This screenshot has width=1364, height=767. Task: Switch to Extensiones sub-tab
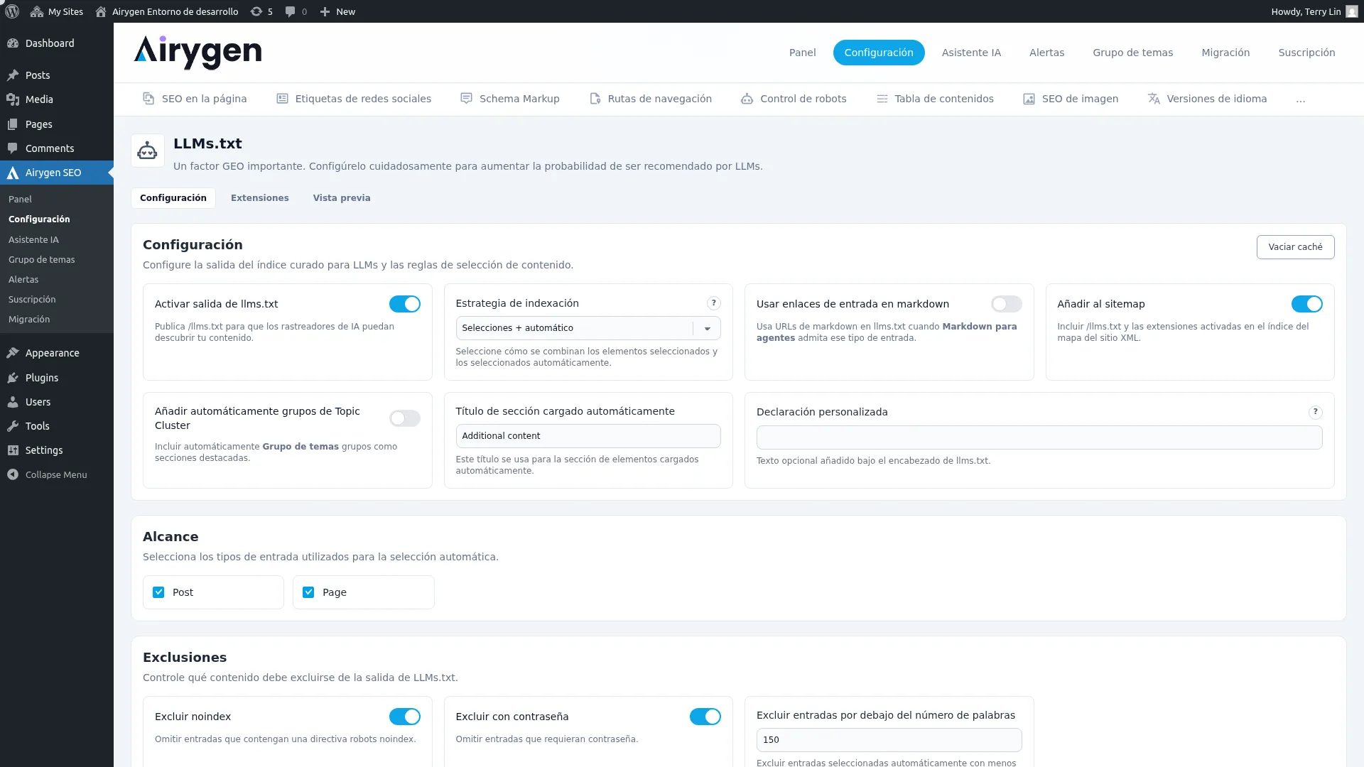pyautogui.click(x=259, y=198)
